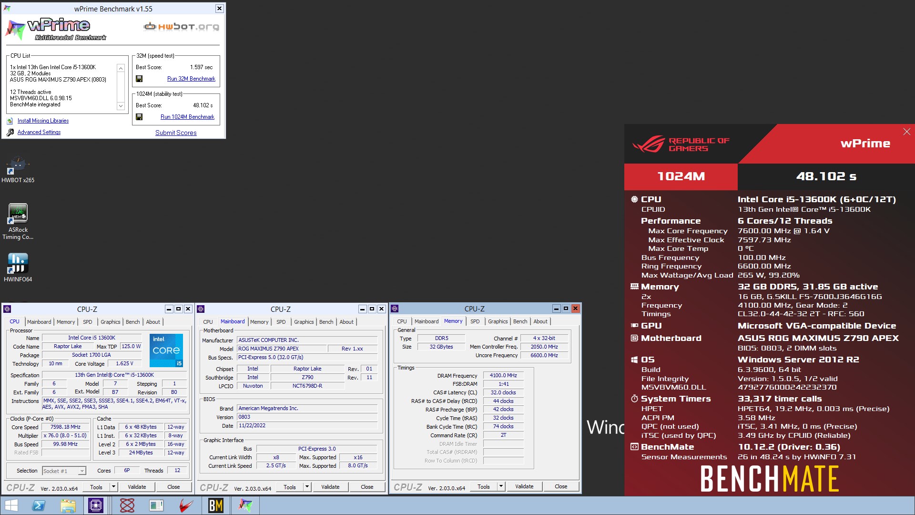This screenshot has height=515, width=915.
Task: Click the wPrime title bar icon
Action: (7, 9)
